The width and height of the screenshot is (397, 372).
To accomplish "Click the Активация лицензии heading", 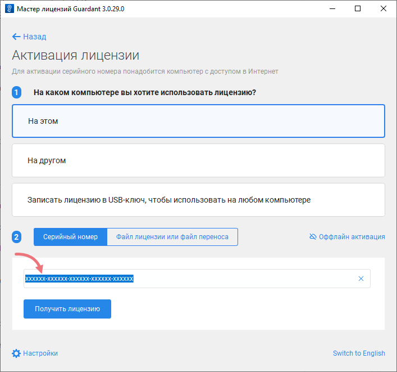I will point(76,55).
